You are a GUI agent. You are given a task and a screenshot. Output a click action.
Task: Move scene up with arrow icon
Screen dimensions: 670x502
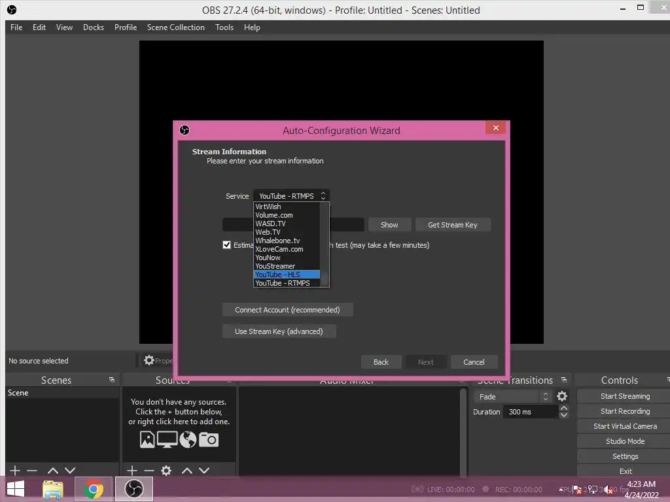coord(53,471)
